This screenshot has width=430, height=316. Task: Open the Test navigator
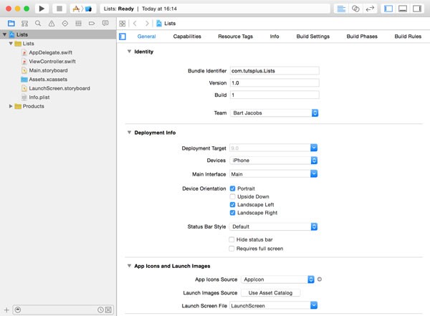tap(65, 24)
